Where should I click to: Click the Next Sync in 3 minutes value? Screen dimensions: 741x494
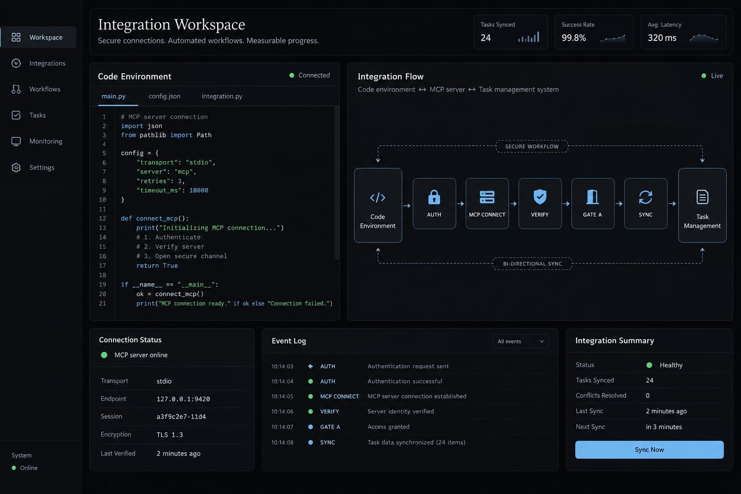pyautogui.click(x=664, y=427)
